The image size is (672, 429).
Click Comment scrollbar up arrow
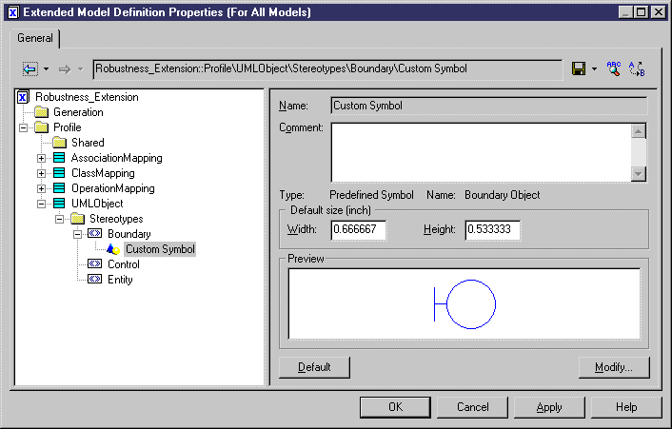(x=638, y=131)
